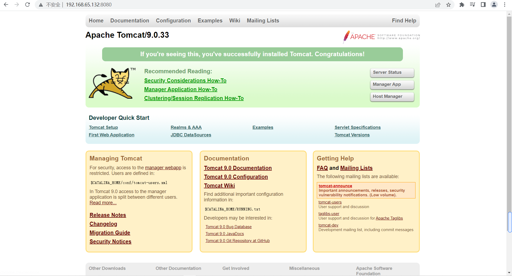
Task: Reload the page with refresh icon
Action: 27,5
